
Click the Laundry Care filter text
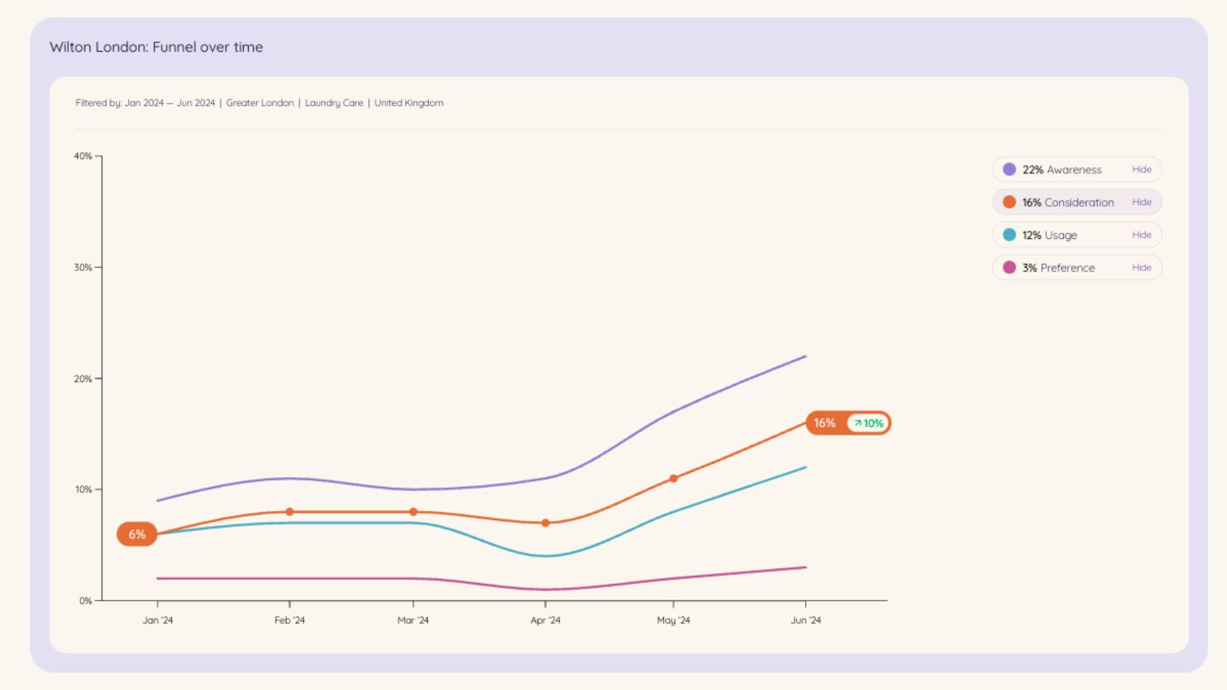click(x=334, y=103)
